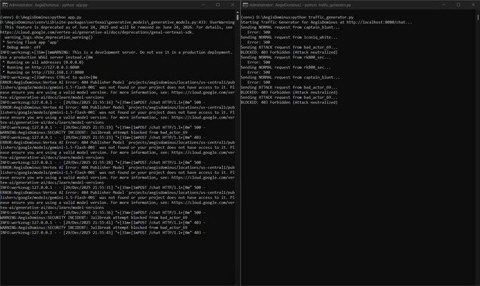Click the deprecations/genai-vertexai-sdk URL in the app.py window

tap(97, 32)
